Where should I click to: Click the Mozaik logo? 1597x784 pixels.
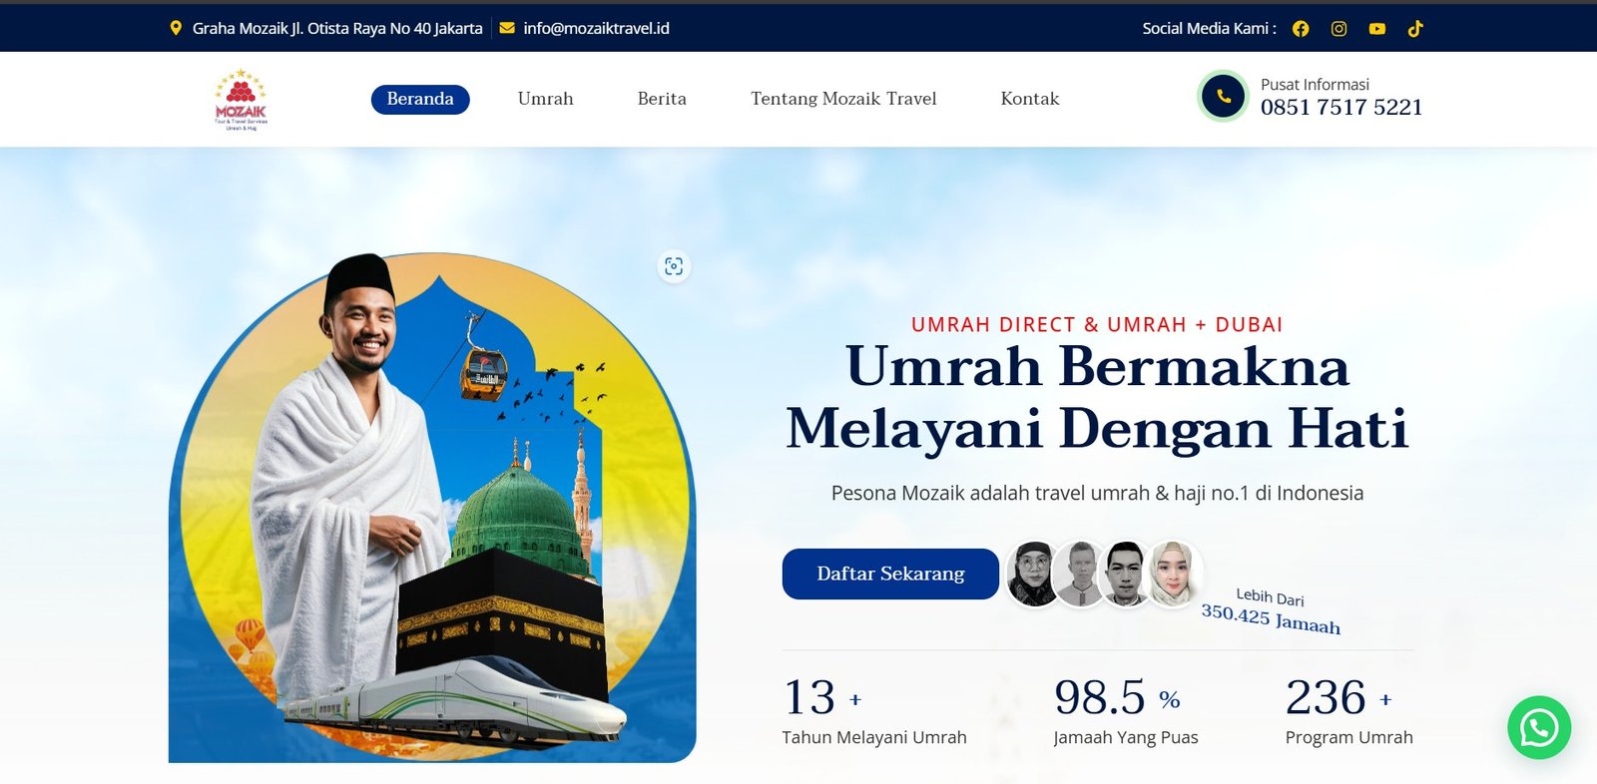tap(241, 100)
